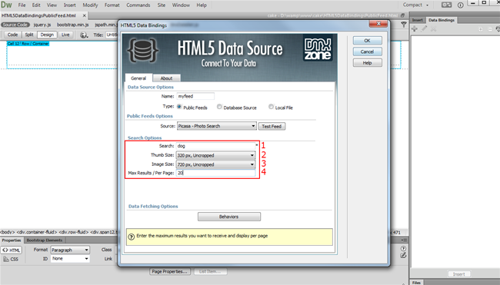This screenshot has height=285, width=500.
Task: Click the Max Results / Per Page field
Action: [215, 173]
